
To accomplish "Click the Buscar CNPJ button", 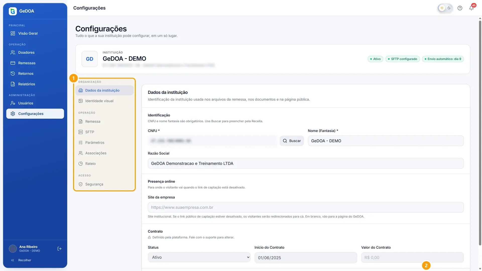I will [x=292, y=141].
